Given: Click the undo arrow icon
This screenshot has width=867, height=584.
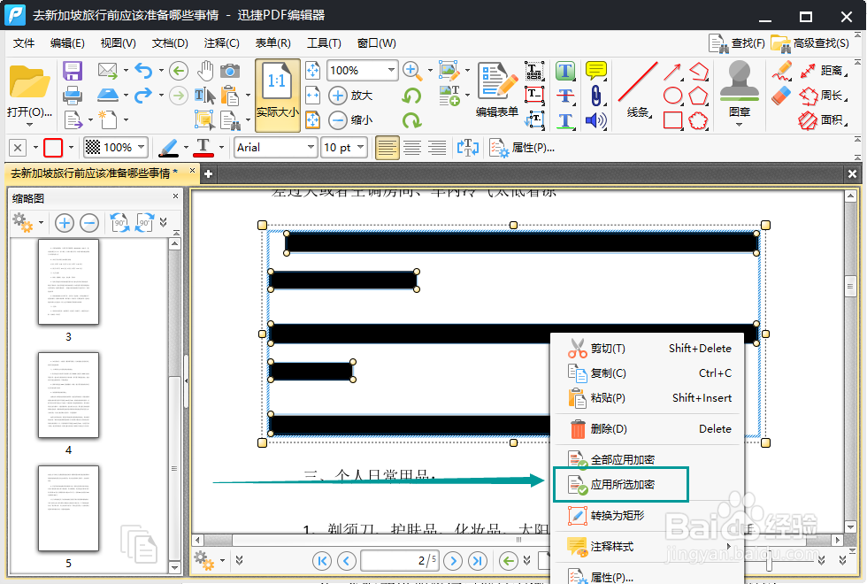Looking at the screenshot, I should [143, 71].
